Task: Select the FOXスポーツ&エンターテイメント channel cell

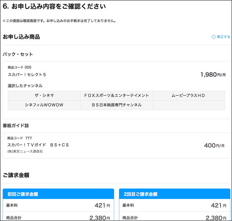Action: (117, 96)
